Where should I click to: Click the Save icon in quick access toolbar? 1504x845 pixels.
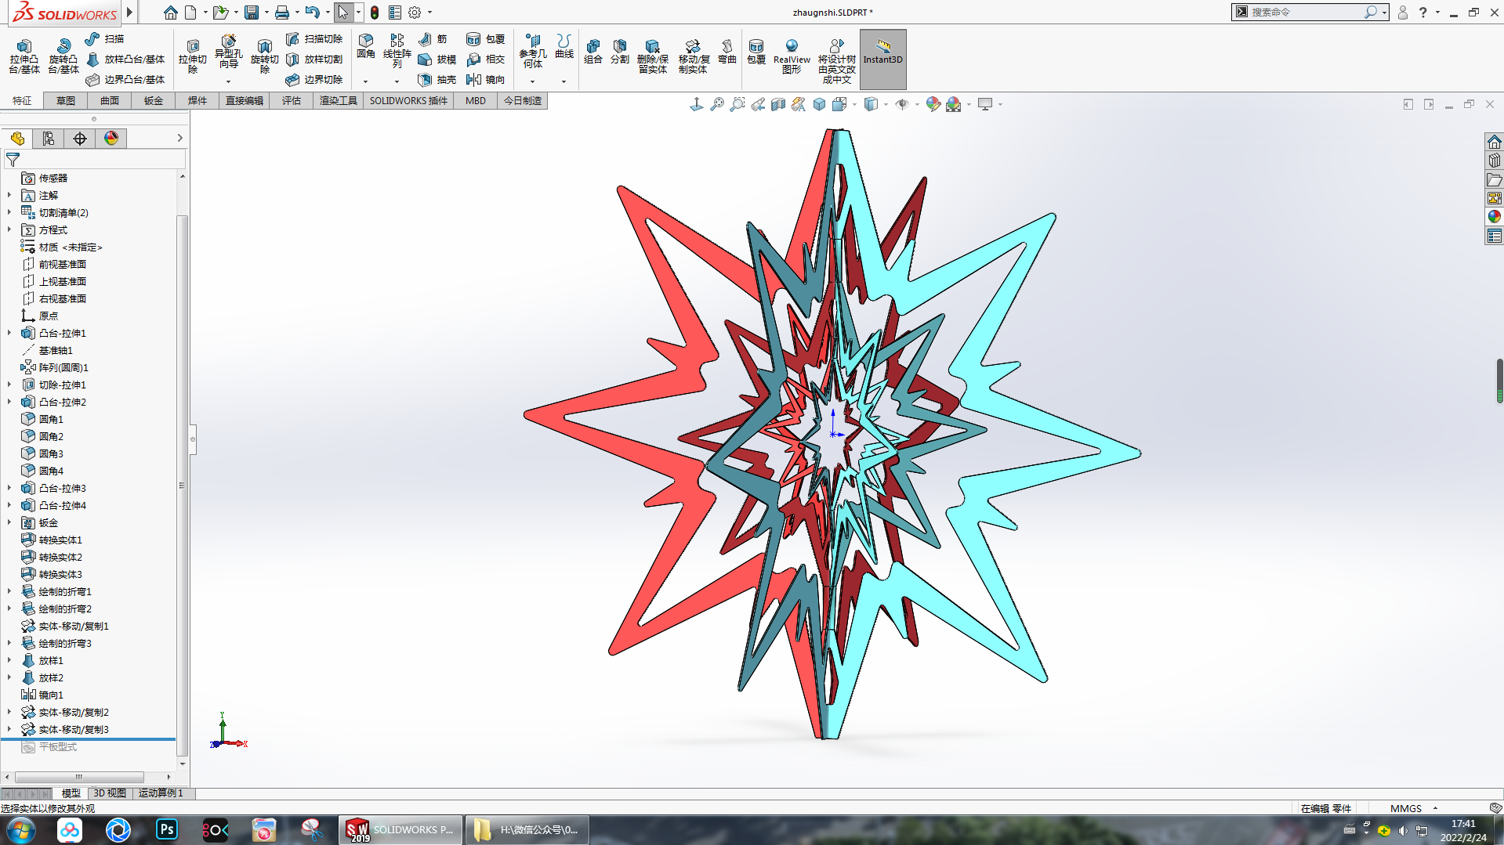[x=252, y=13]
